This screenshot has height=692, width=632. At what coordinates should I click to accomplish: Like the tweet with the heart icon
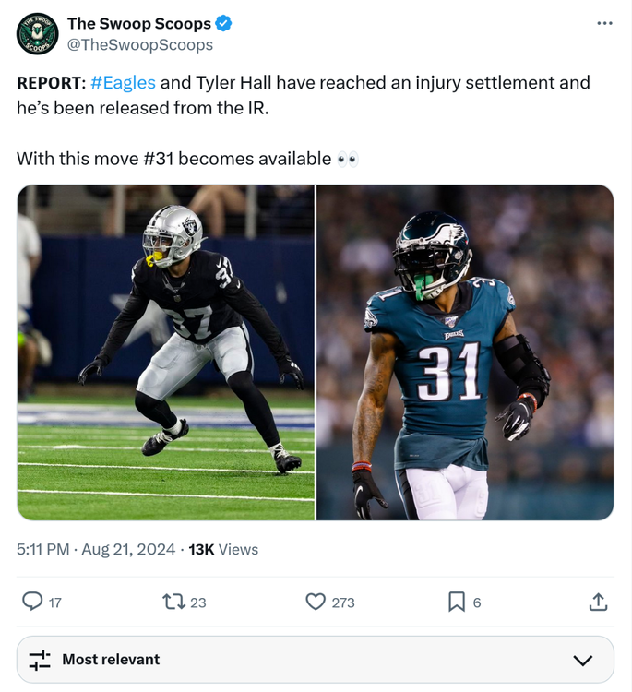coord(316,602)
